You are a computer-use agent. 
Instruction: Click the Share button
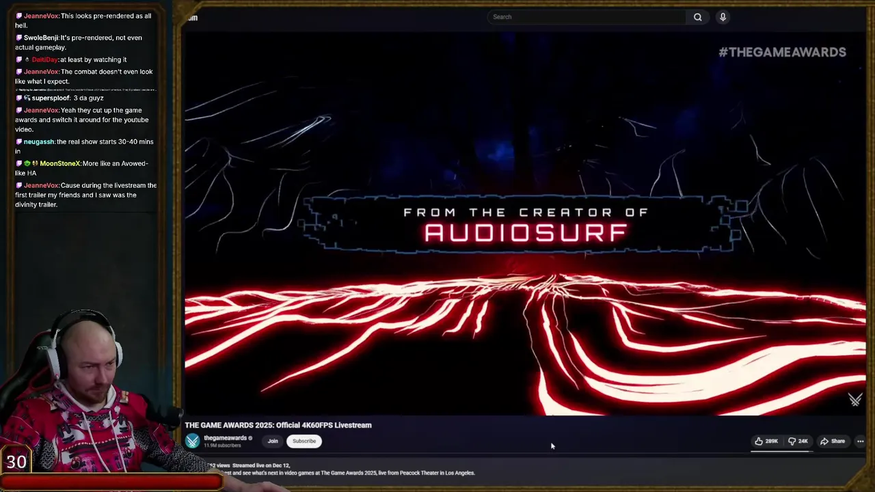point(833,441)
